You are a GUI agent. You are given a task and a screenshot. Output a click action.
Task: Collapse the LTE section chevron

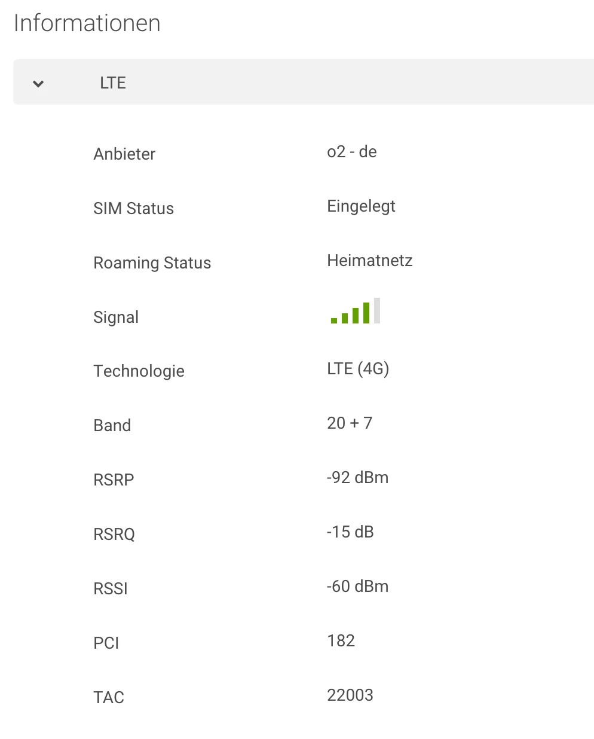coord(38,84)
